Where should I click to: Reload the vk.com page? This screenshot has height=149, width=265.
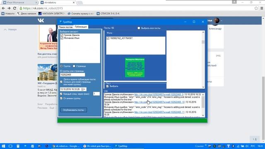pos(14,8)
